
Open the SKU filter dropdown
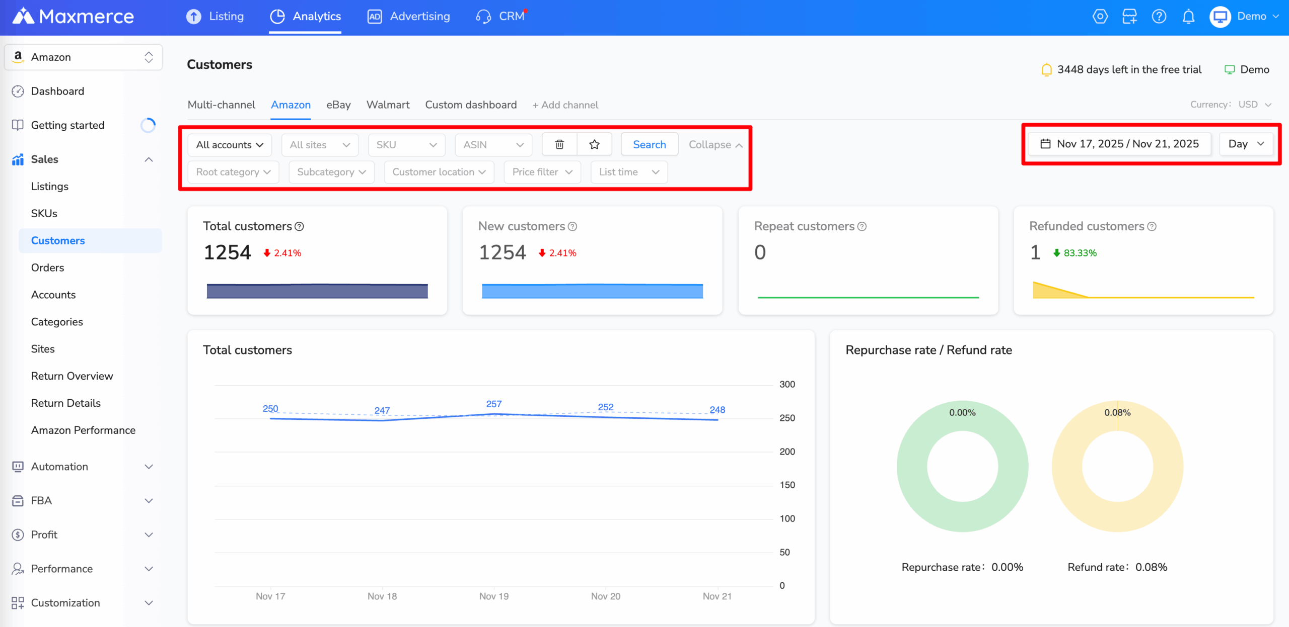pos(406,145)
